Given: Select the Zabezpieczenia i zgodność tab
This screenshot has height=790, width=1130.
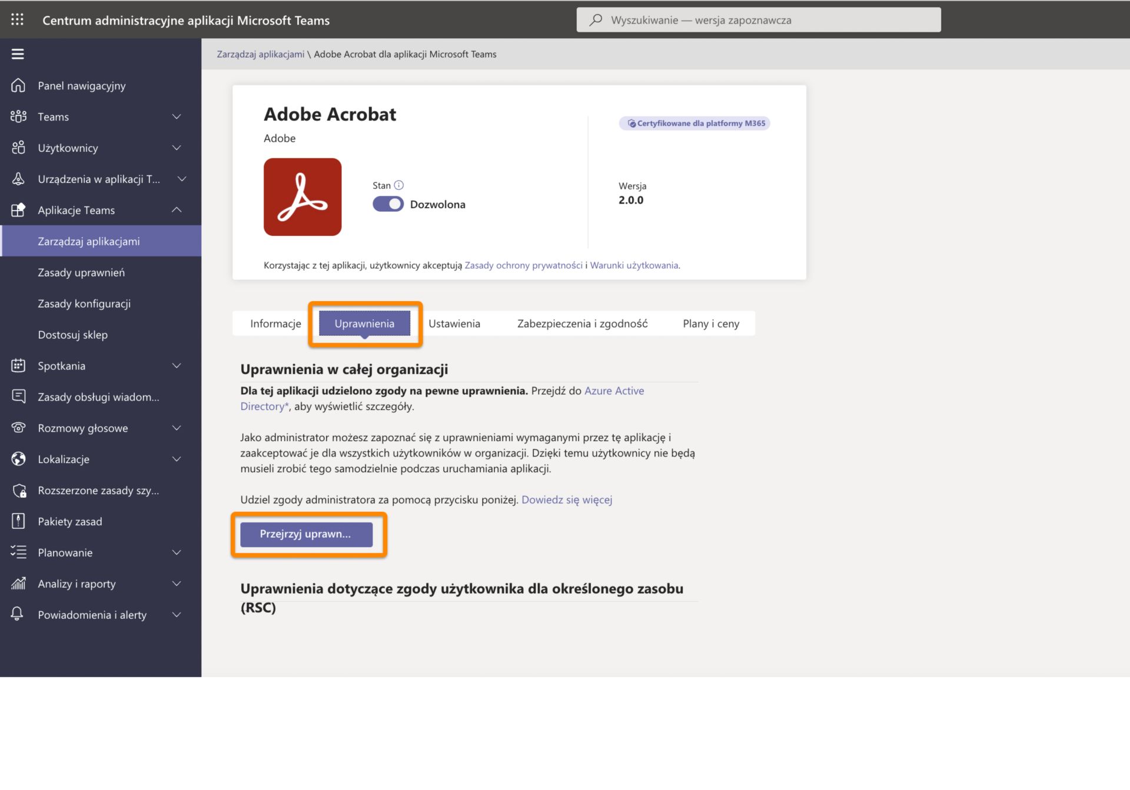Looking at the screenshot, I should 582,322.
